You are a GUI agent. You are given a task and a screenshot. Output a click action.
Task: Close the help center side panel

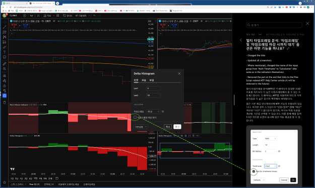pyautogui.click(x=307, y=24)
